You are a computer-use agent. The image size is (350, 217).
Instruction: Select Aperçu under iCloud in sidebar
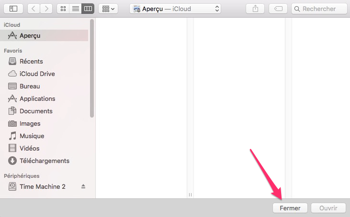[44, 35]
